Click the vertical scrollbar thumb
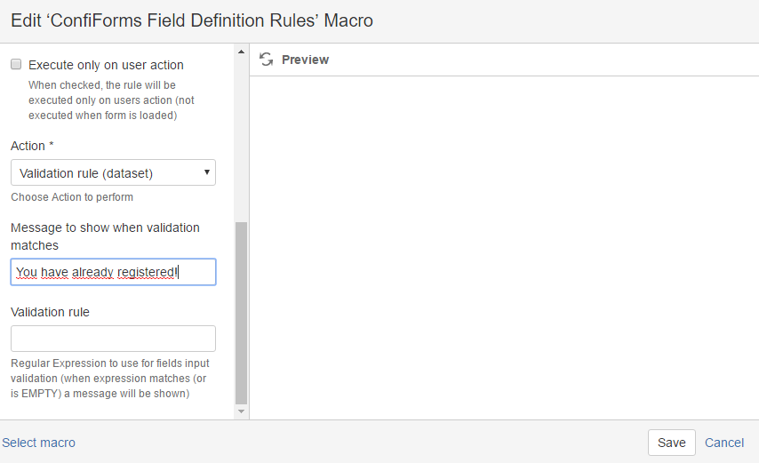 (x=241, y=313)
